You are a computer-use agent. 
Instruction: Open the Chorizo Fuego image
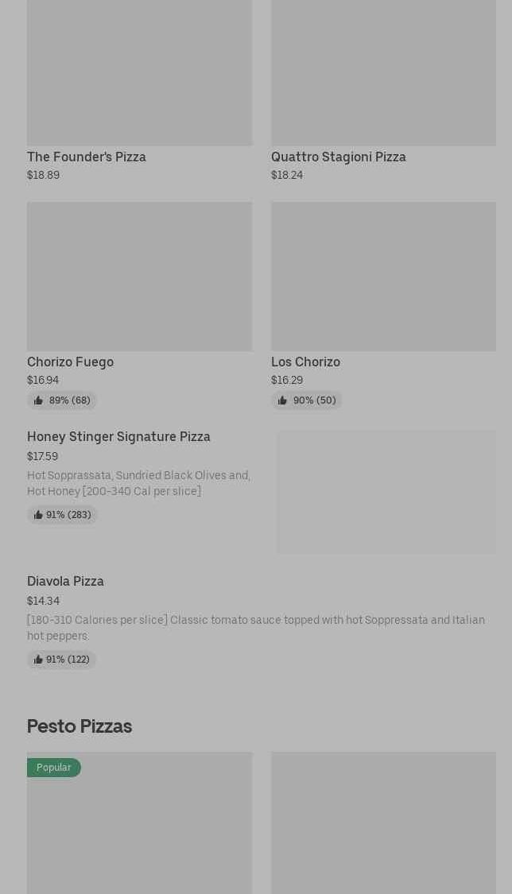tap(139, 276)
